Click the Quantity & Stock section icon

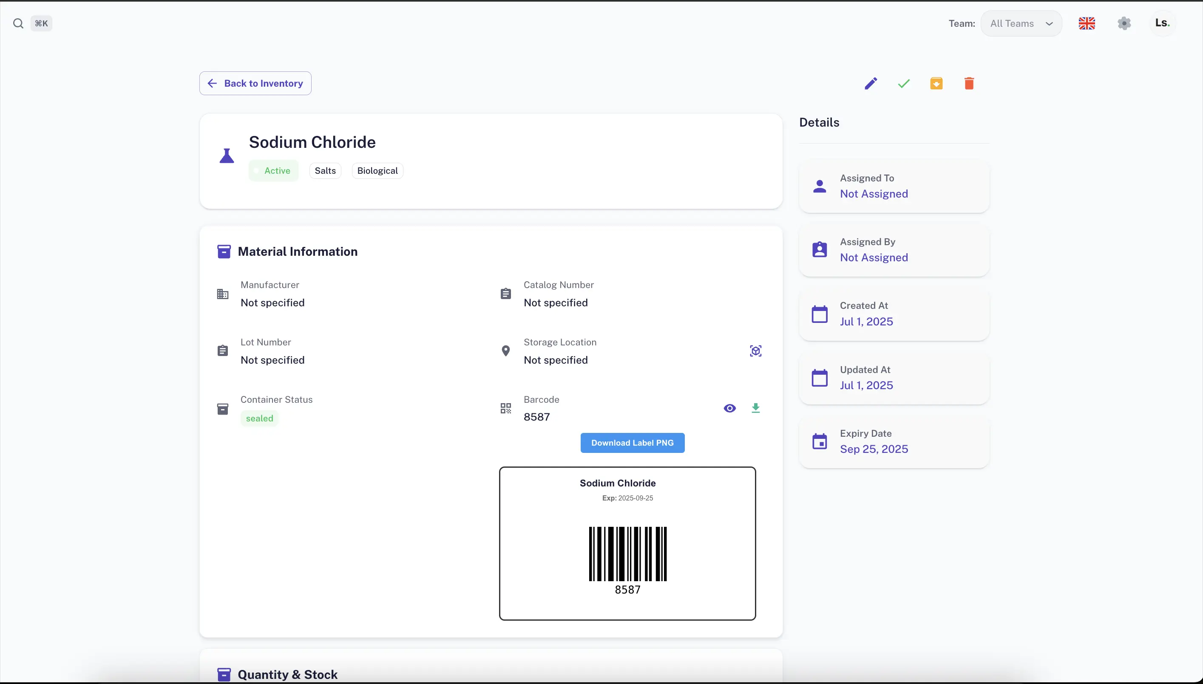click(x=224, y=675)
